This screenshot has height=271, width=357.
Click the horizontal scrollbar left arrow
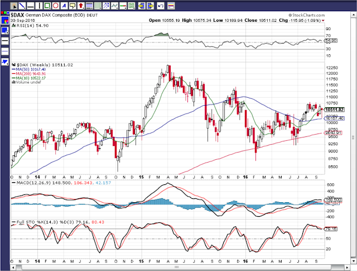pos(13,267)
